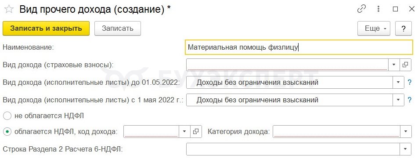Maximize the form window
The image size is (418, 159).
(395, 9)
